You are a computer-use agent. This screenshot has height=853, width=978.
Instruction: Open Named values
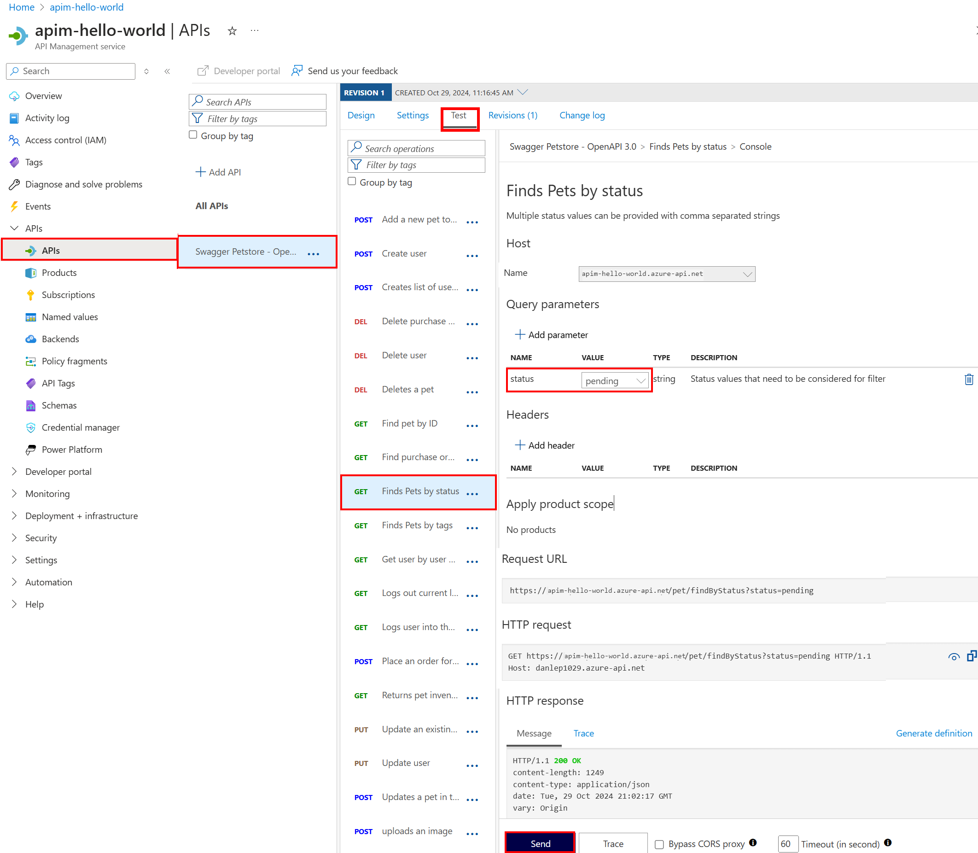point(70,317)
